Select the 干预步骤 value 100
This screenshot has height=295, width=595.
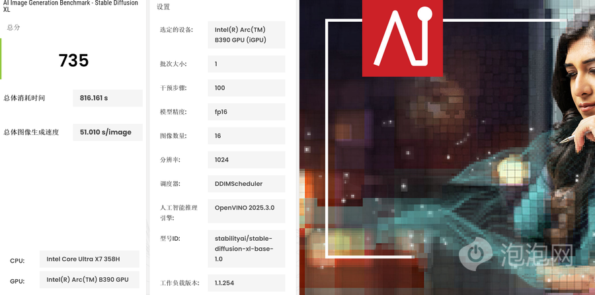(246, 88)
